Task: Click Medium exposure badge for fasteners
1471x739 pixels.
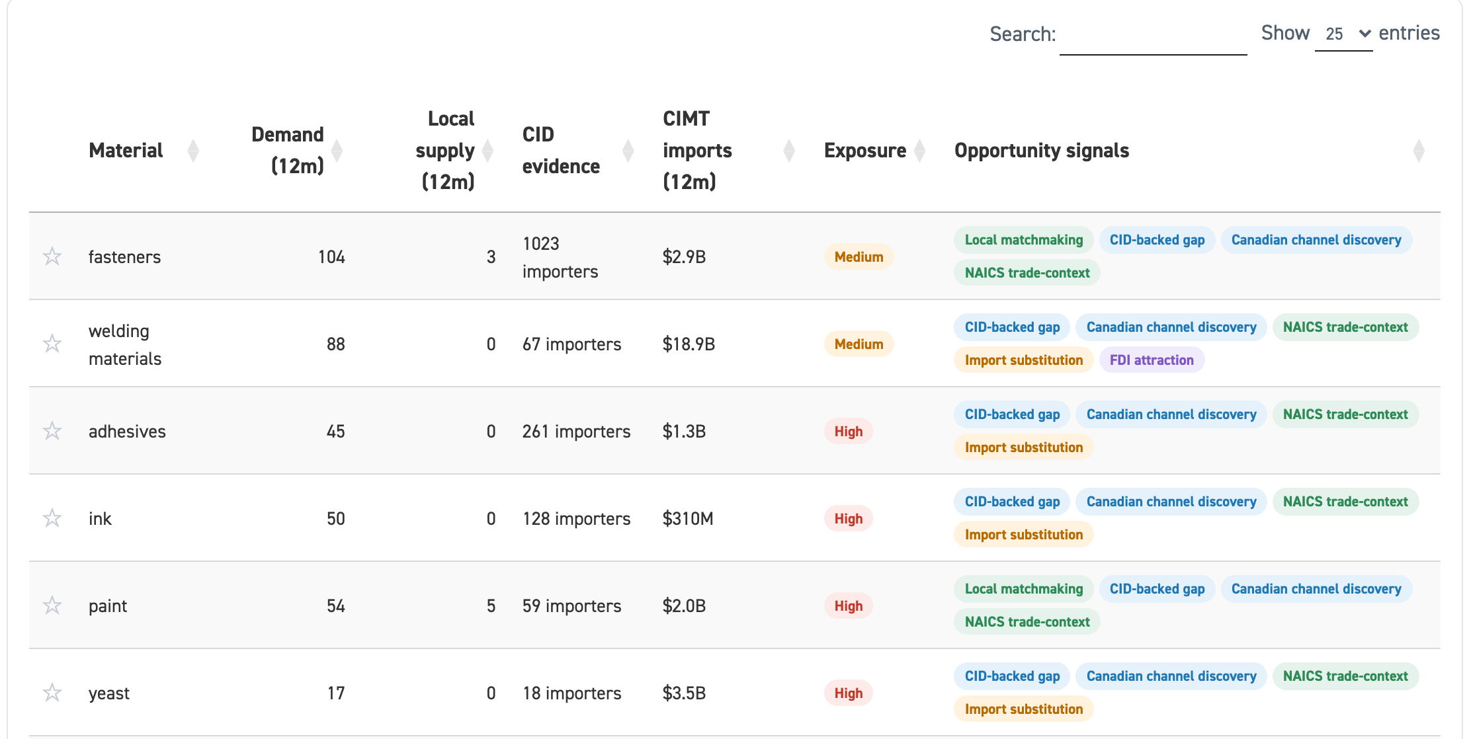Action: 859,257
